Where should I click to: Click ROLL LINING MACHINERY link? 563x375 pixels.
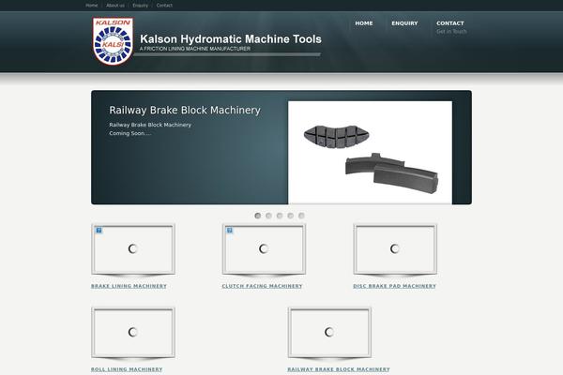coord(127,369)
